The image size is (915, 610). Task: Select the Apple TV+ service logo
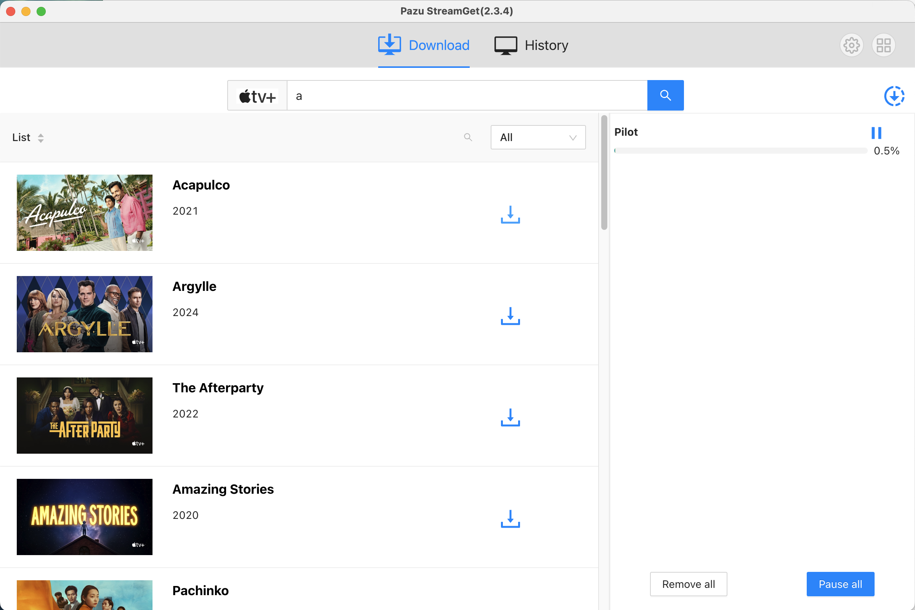pyautogui.click(x=257, y=96)
